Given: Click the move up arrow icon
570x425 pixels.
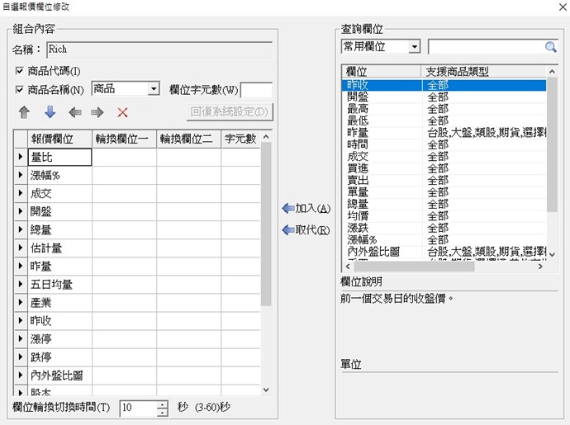Looking at the screenshot, I should [x=23, y=112].
